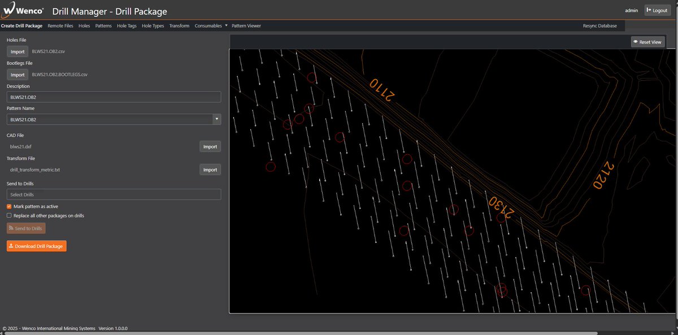Click Reset View button
678x335 pixels.
(x=647, y=42)
